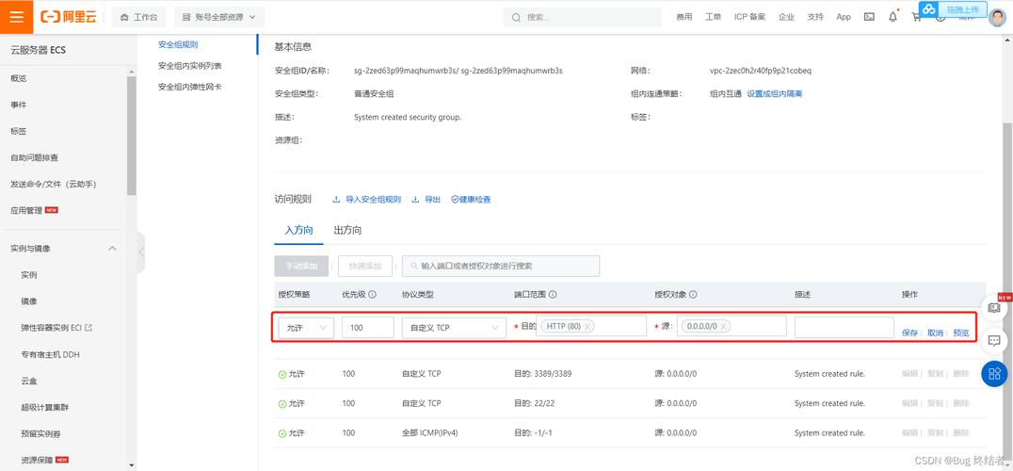Image resolution: width=1013 pixels, height=471 pixels.
Task: Switch to the 入方向 tab
Action: (x=299, y=231)
